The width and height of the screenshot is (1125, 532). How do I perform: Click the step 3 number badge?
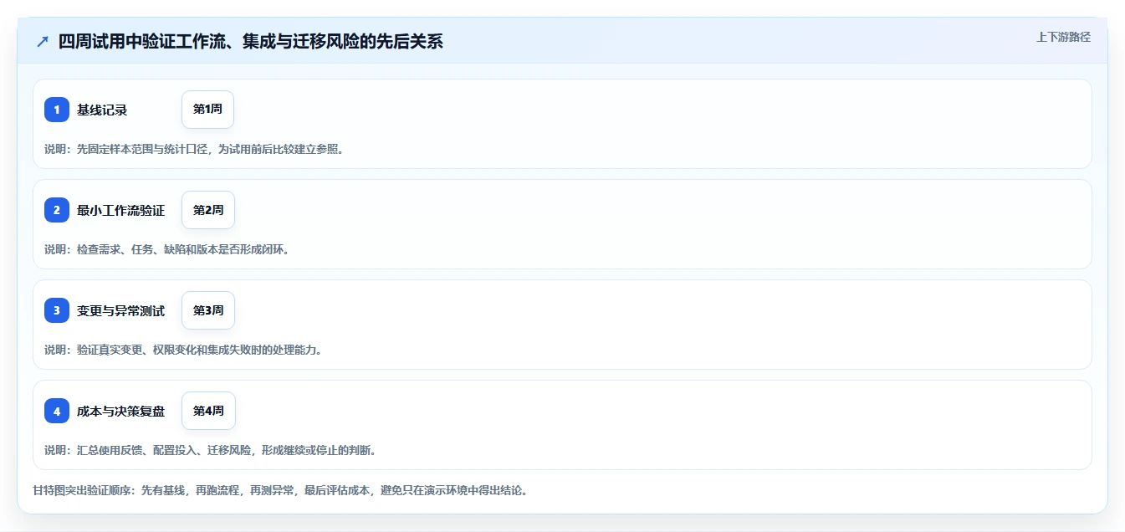[x=57, y=310]
